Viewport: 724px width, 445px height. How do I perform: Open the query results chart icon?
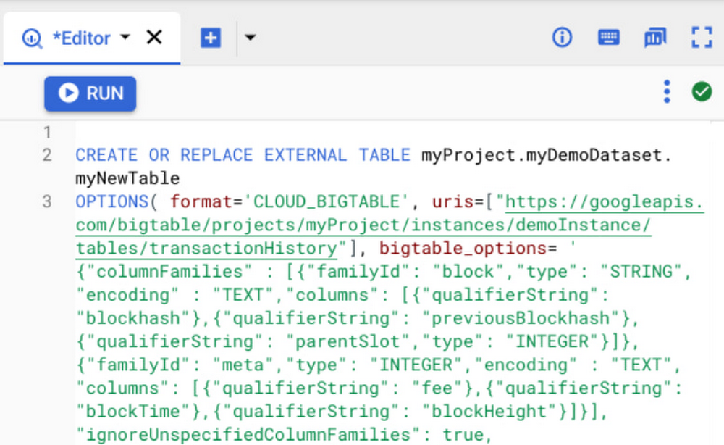pyautogui.click(x=655, y=38)
